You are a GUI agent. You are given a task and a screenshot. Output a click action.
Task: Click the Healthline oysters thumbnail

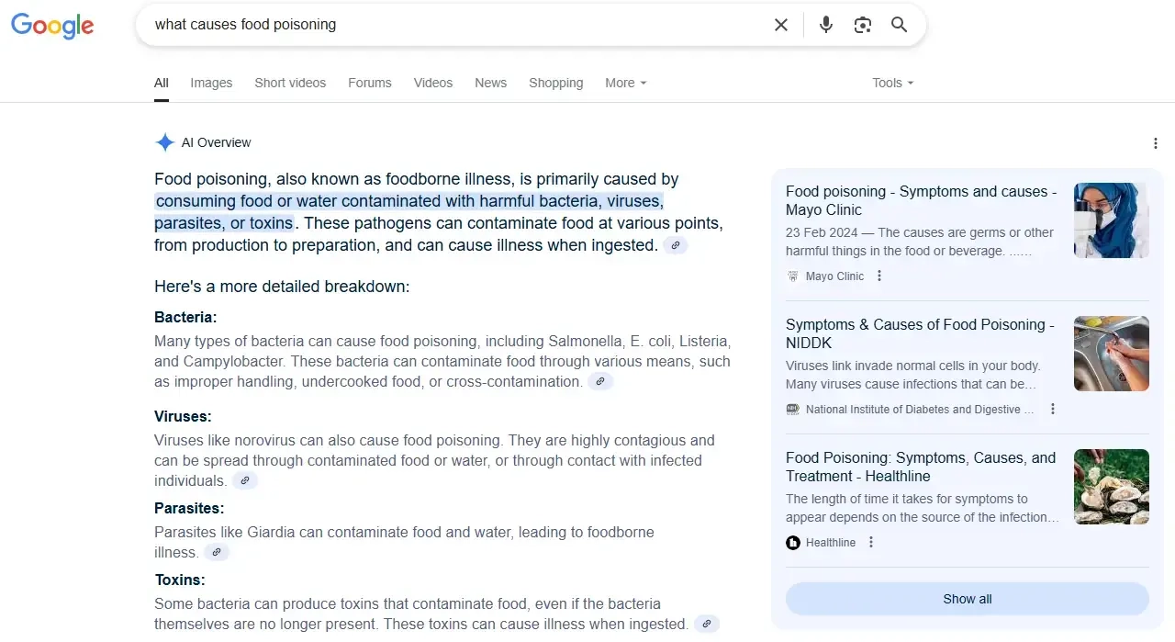click(x=1112, y=487)
